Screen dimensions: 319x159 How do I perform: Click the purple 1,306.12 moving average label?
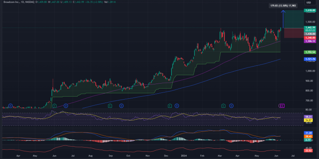click(x=310, y=41)
